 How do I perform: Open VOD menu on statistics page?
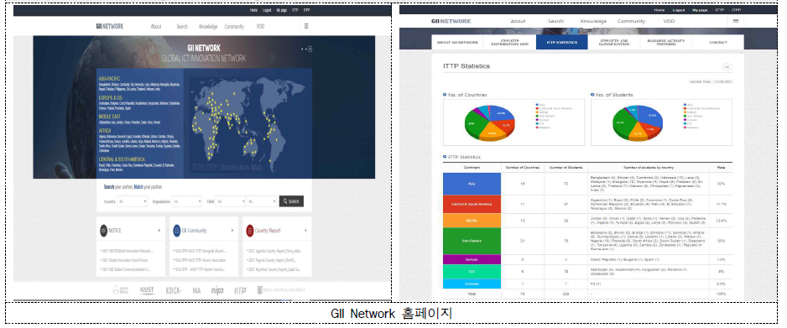pos(669,21)
